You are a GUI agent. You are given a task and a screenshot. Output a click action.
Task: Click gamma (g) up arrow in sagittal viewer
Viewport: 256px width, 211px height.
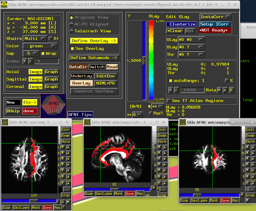point(165,164)
